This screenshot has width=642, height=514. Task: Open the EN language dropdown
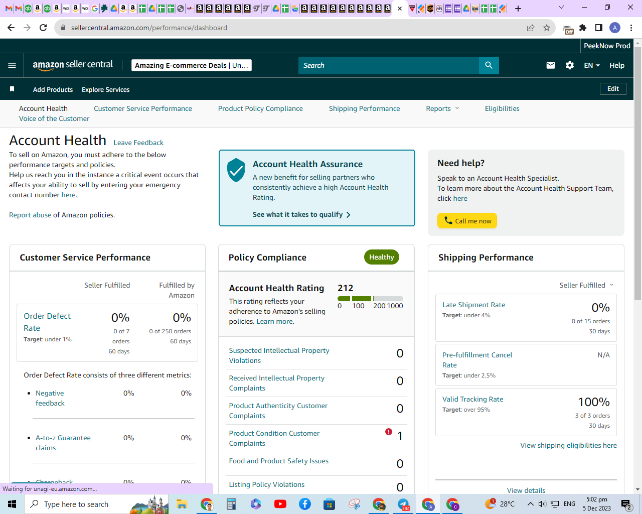pos(592,65)
